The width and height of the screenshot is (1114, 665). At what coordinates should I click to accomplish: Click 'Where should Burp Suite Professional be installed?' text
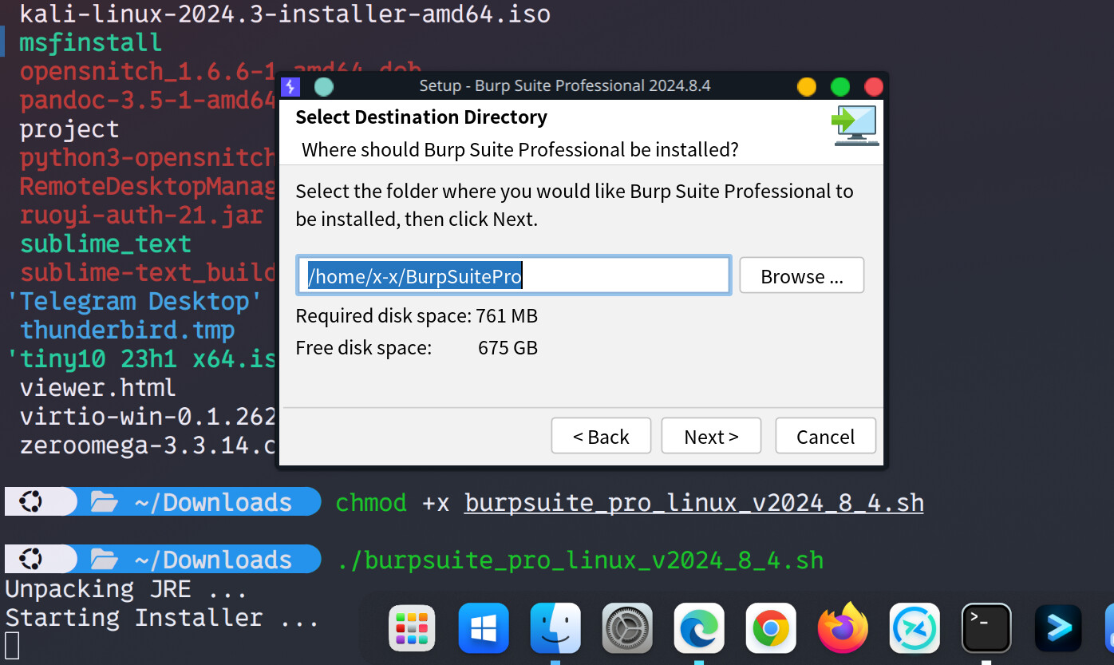520,149
